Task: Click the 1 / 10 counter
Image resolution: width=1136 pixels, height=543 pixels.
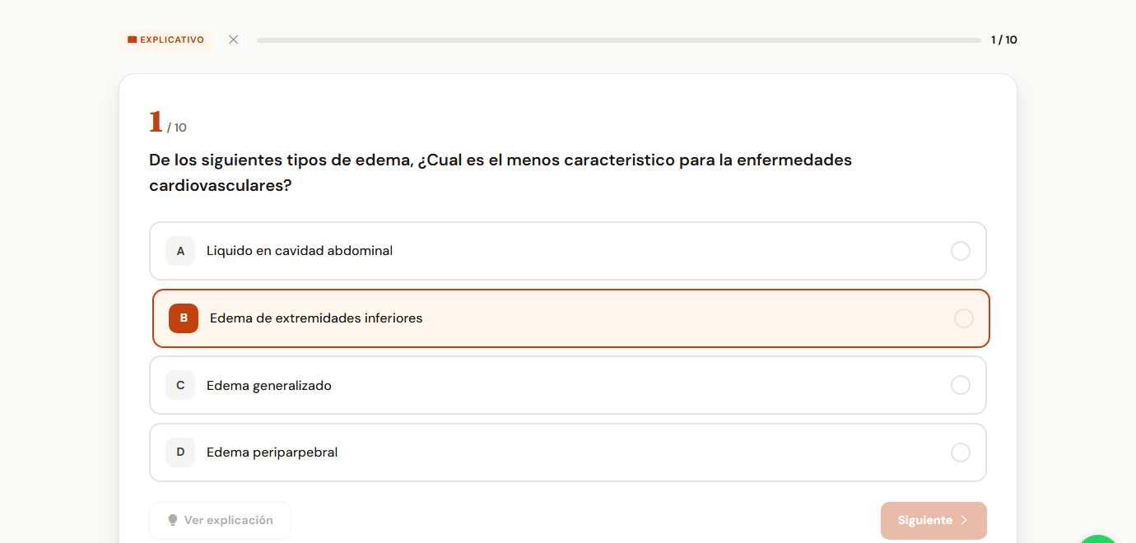Action: tap(1003, 39)
